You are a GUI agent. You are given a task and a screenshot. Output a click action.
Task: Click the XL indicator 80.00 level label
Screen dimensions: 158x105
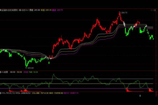point(12,72)
